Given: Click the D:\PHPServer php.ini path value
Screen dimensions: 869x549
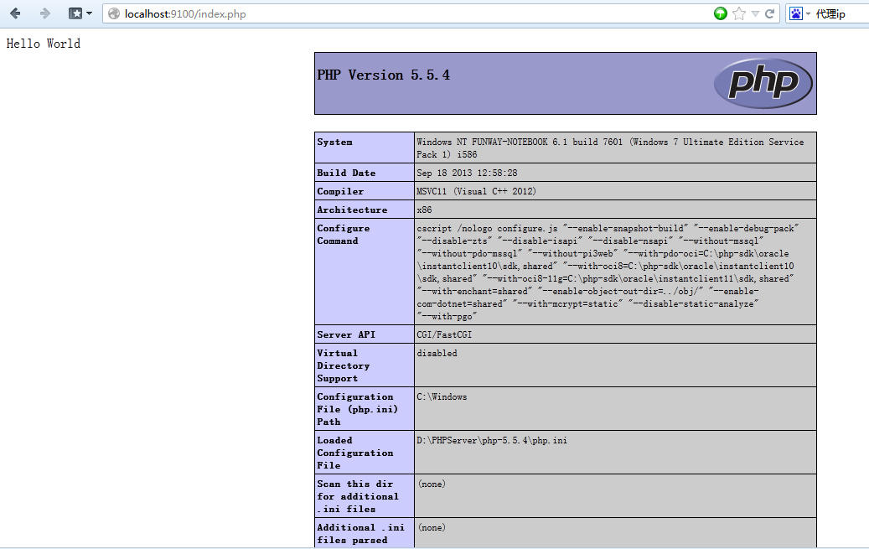Looking at the screenshot, I should click(x=491, y=440).
